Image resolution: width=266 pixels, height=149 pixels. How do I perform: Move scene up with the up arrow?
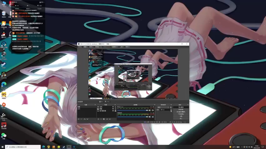click(84, 119)
